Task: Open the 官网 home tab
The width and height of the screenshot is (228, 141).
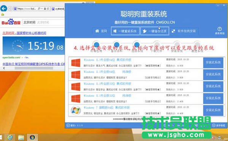Action: [x=101, y=31]
